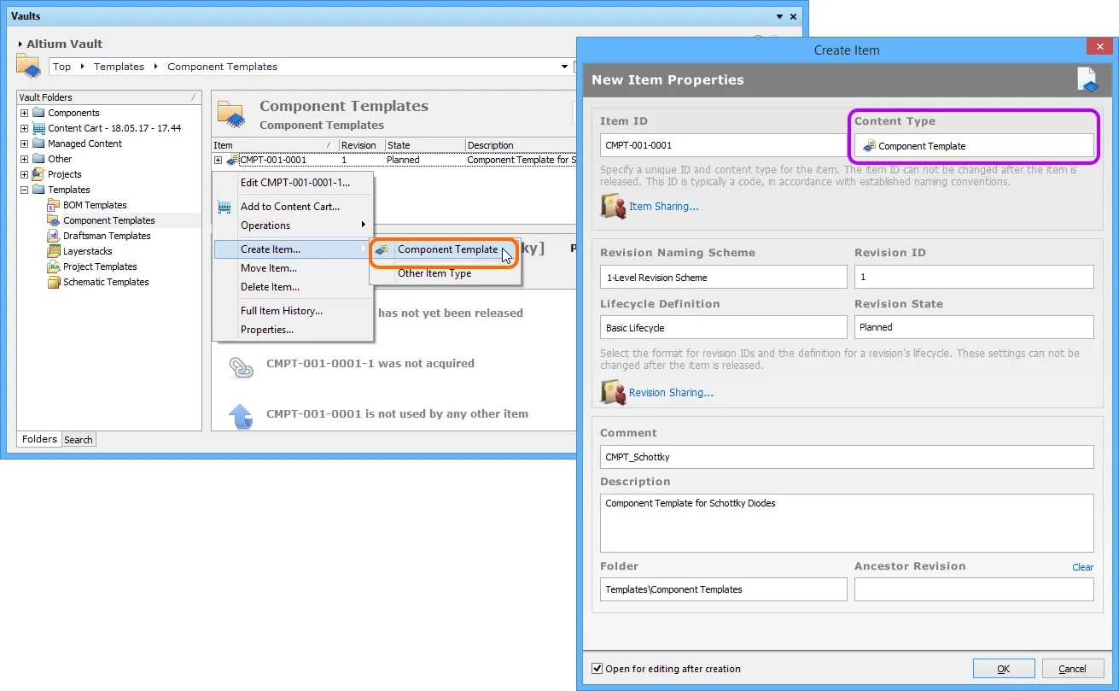1119x691 pixels.
Task: Click the BOM Templates icon
Action: point(54,205)
